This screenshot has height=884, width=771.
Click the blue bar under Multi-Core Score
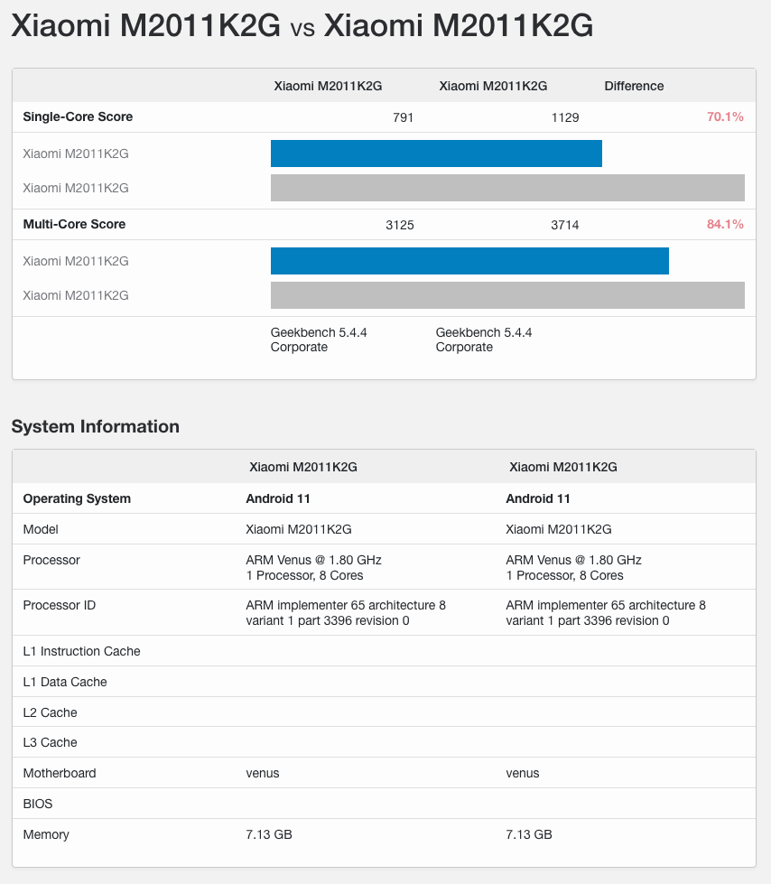click(469, 261)
